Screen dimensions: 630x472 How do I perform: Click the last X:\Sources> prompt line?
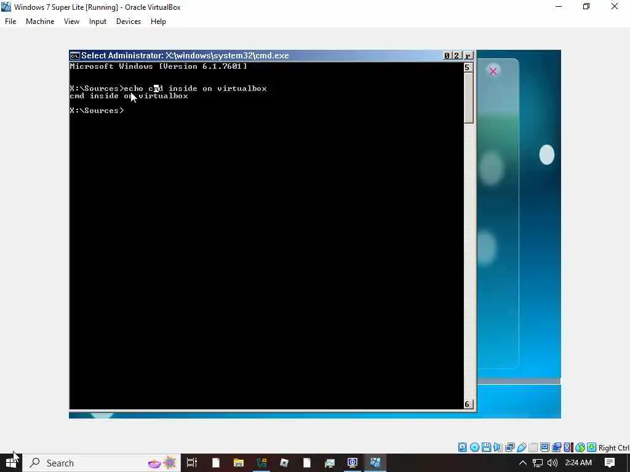(97, 111)
